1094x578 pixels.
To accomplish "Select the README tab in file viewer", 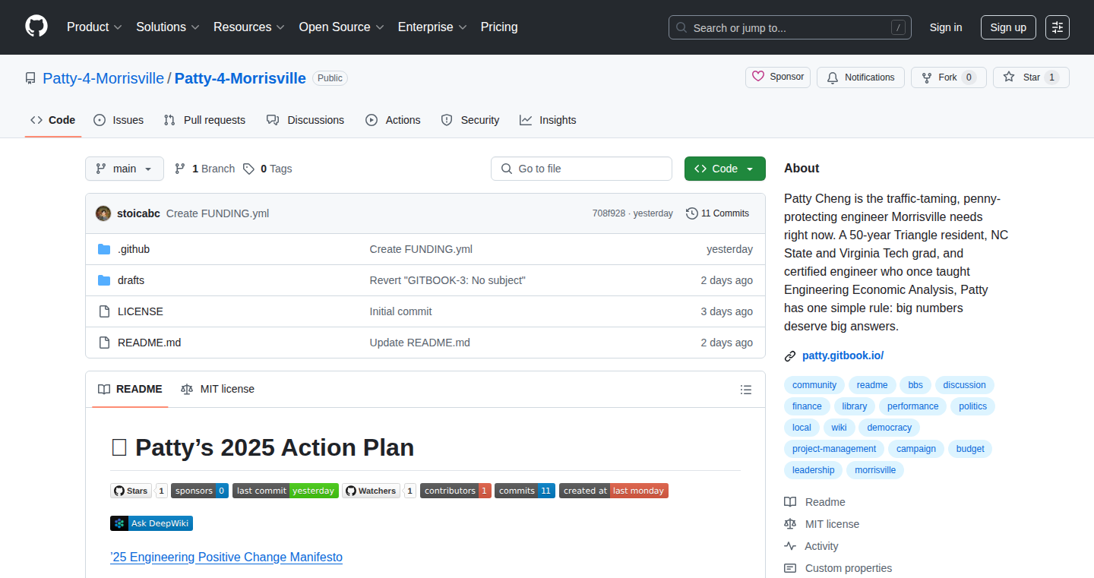I will tap(130, 389).
